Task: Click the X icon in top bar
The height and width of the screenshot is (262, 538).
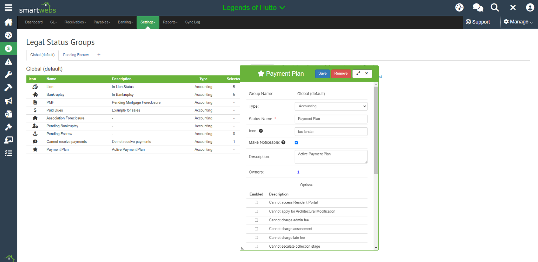Action: pos(513,7)
